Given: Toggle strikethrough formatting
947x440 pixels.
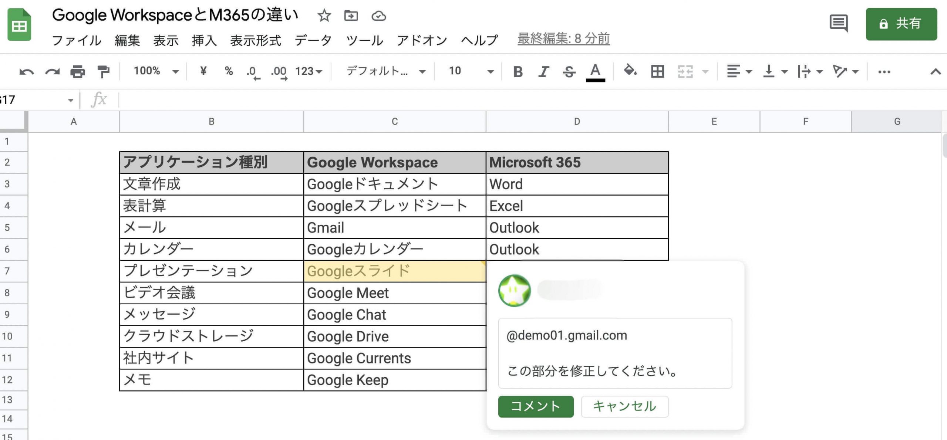Looking at the screenshot, I should click(569, 71).
